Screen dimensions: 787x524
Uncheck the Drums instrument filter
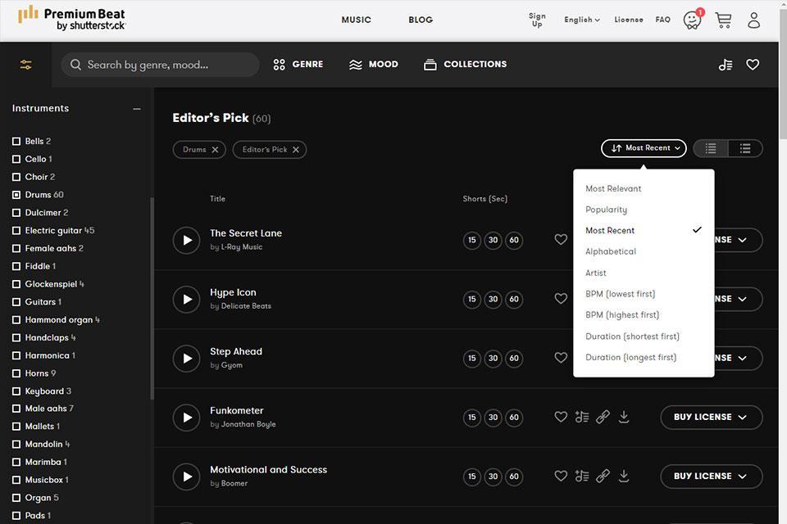pos(16,195)
